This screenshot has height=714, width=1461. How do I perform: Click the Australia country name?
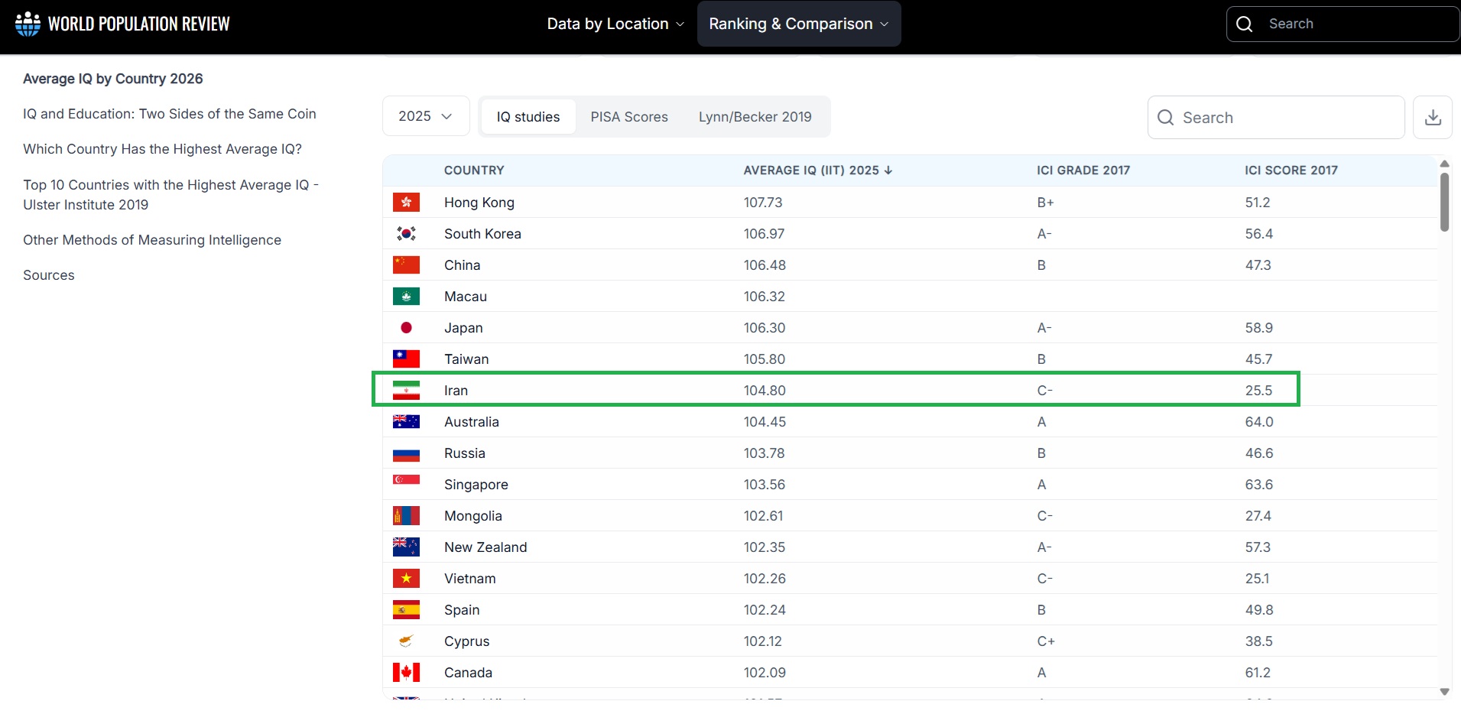[x=472, y=422]
